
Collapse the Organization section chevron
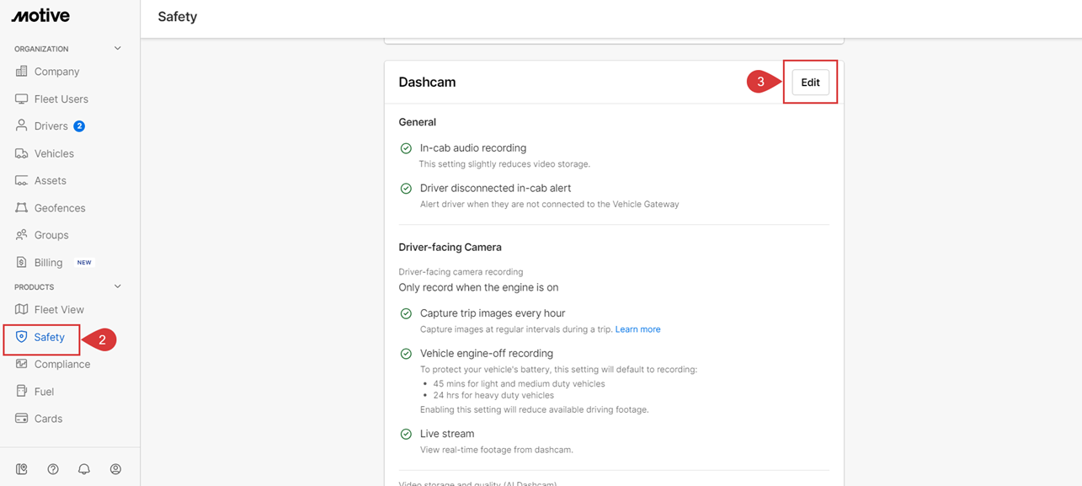[x=117, y=49]
